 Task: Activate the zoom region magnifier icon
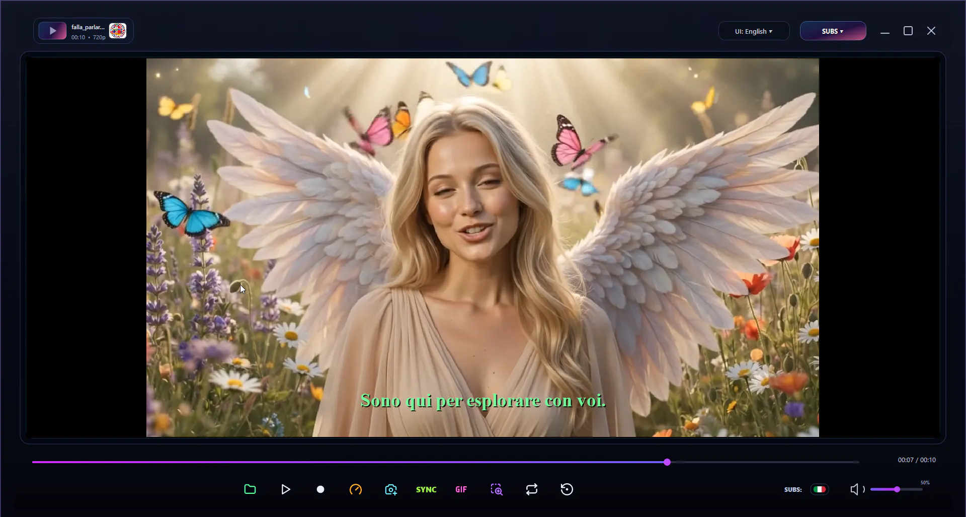(x=497, y=489)
